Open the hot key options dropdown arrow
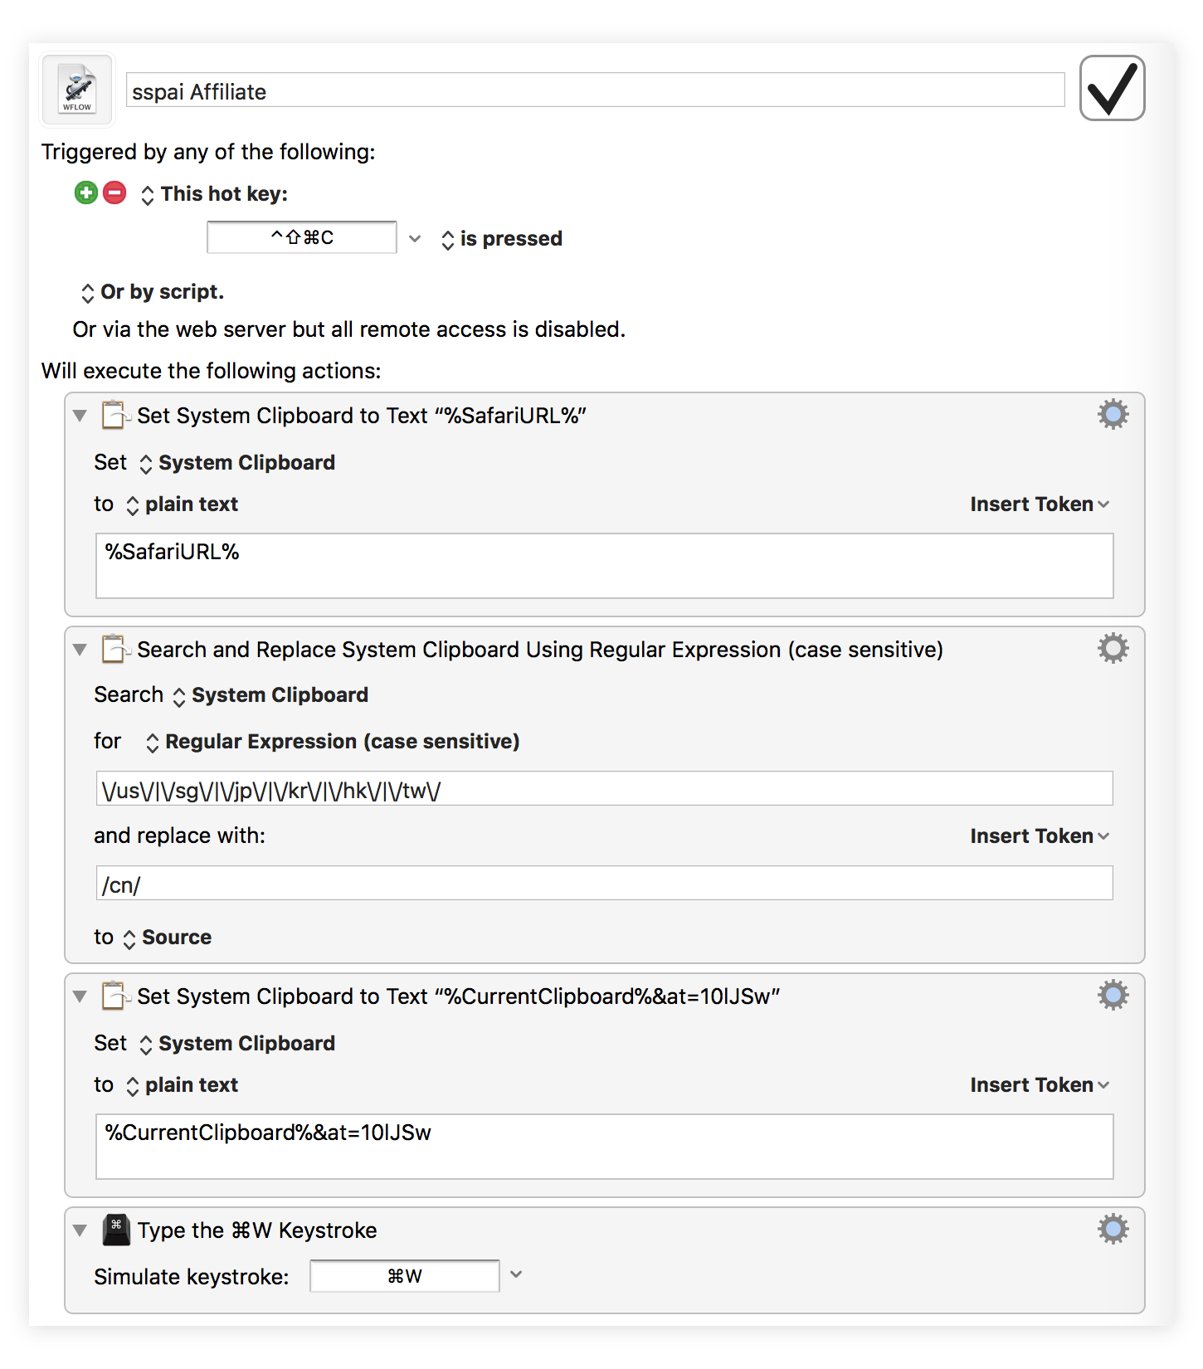This screenshot has height=1369, width=1203. [415, 239]
